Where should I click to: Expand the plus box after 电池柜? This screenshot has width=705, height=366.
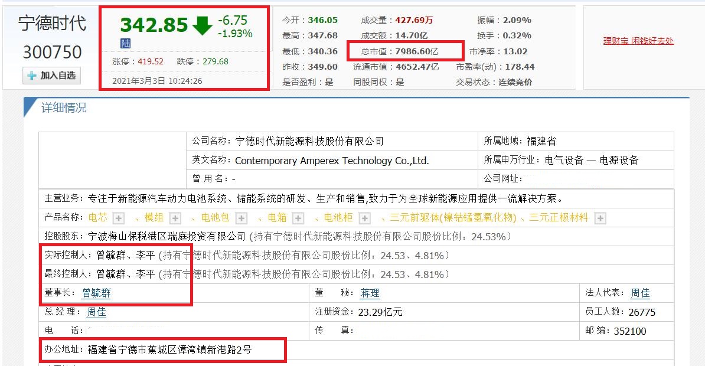pyautogui.click(x=365, y=218)
